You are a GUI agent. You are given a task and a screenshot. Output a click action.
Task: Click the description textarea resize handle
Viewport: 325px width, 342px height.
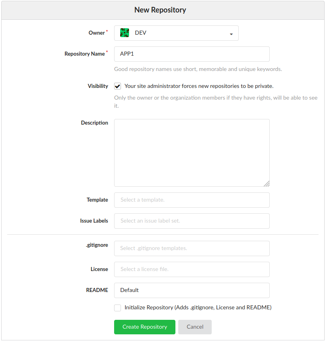coord(267,184)
